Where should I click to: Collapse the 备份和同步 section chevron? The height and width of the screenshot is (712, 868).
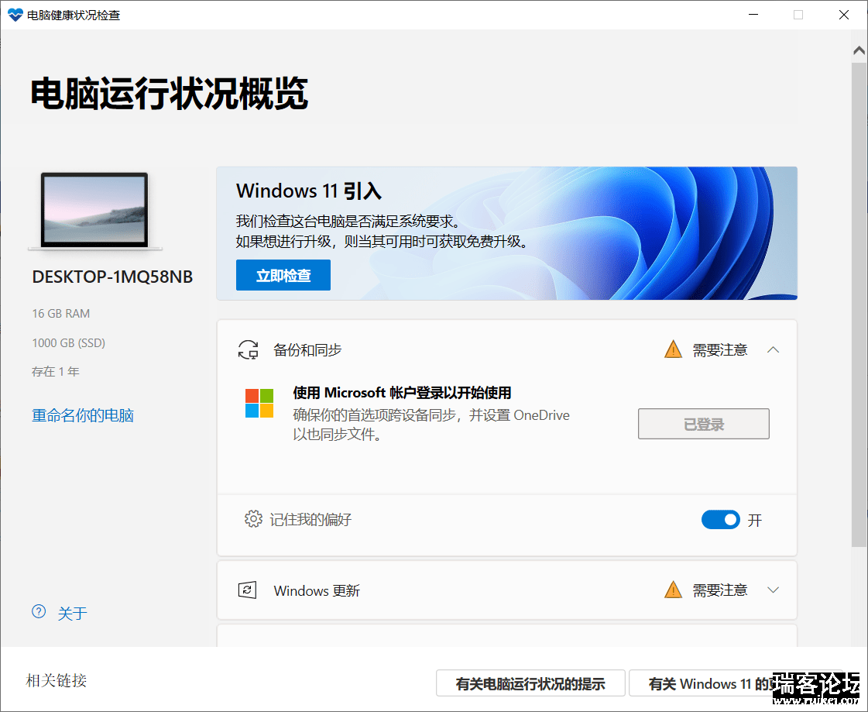point(774,349)
